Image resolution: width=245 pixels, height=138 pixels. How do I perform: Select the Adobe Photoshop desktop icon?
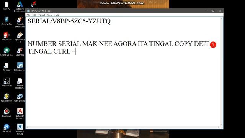(x=20, y=83)
